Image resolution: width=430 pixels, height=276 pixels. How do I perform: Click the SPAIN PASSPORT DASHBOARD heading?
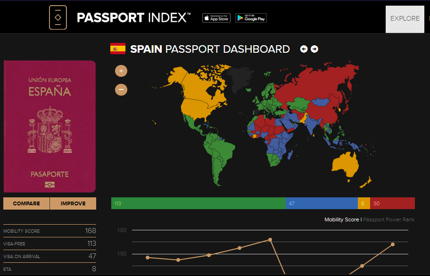coord(210,49)
